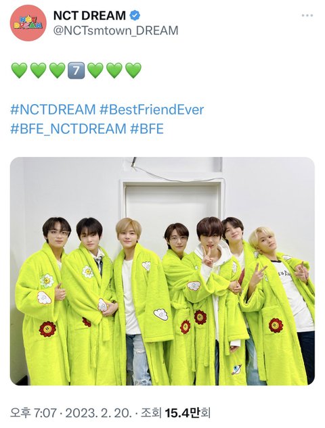Open the #BestFriendEver hashtag
Image resolution: width=325 pixels, height=428 pixels.
point(152,110)
